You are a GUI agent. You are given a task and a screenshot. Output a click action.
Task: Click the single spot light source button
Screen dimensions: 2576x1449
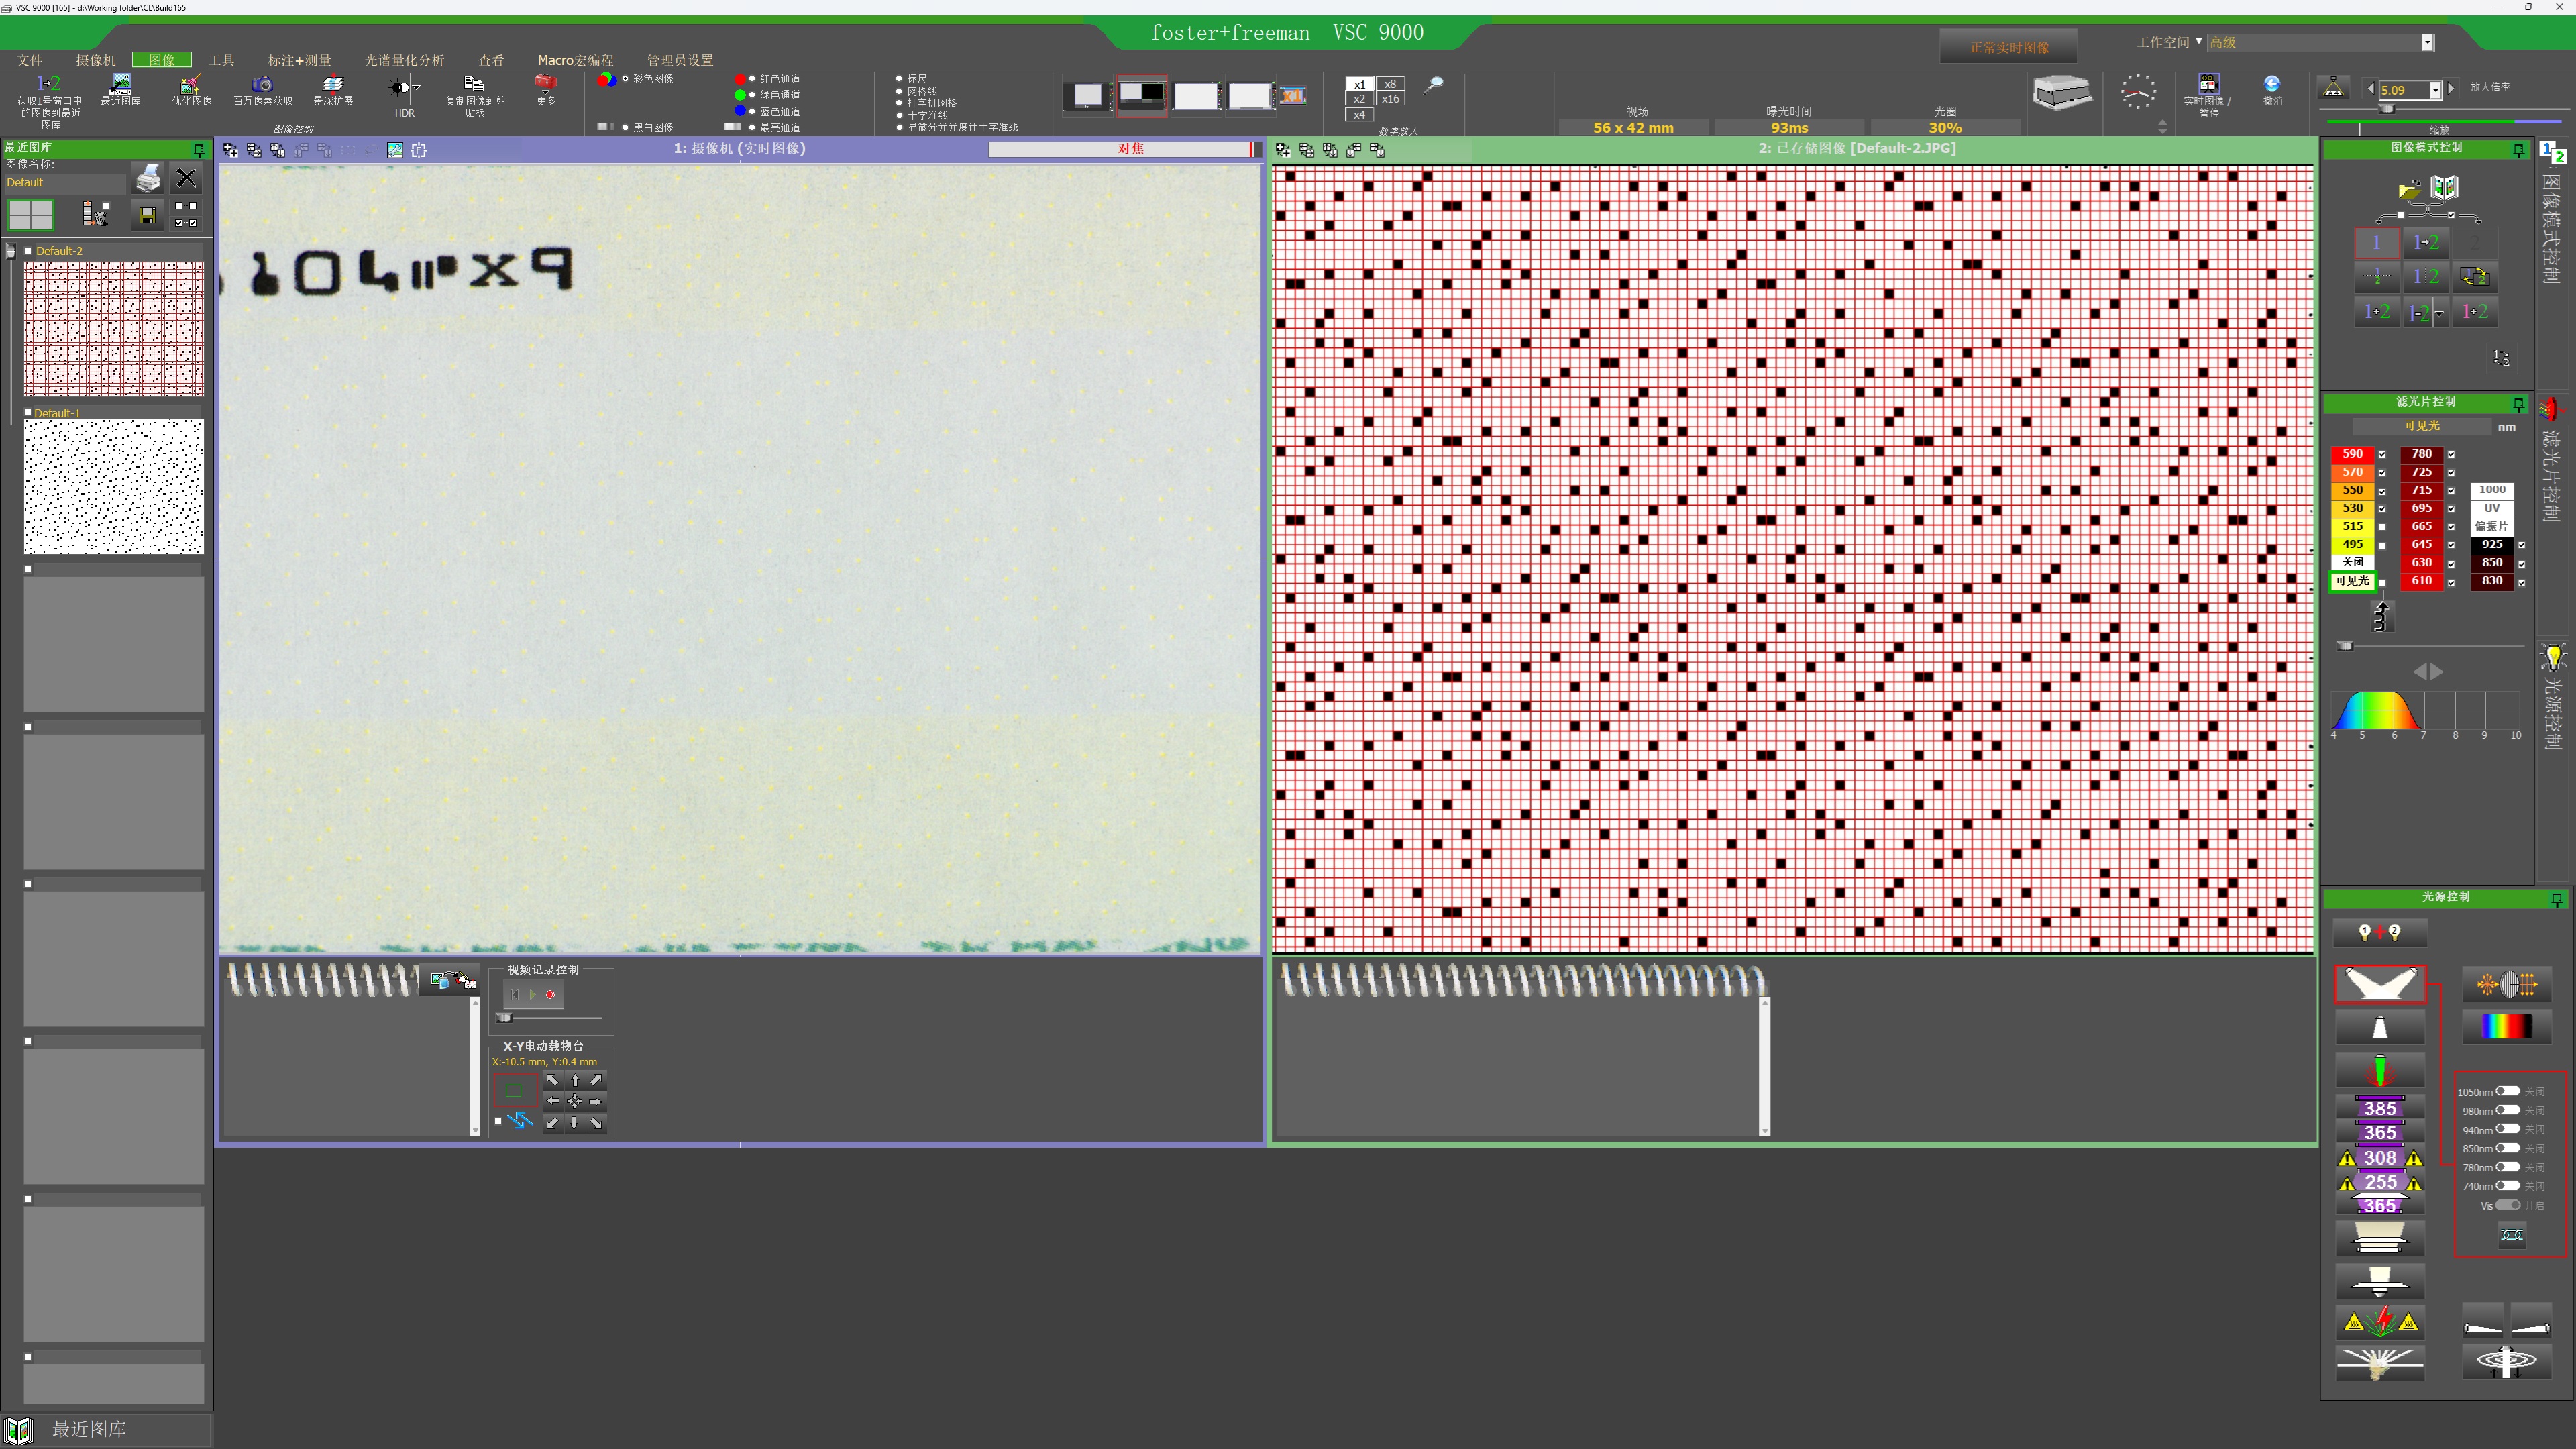point(2380,1028)
